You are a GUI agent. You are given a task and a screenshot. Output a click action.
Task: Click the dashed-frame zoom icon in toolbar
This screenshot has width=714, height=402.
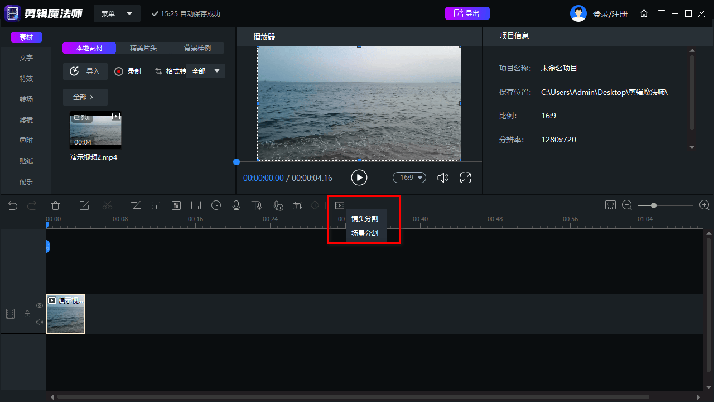pos(156,205)
